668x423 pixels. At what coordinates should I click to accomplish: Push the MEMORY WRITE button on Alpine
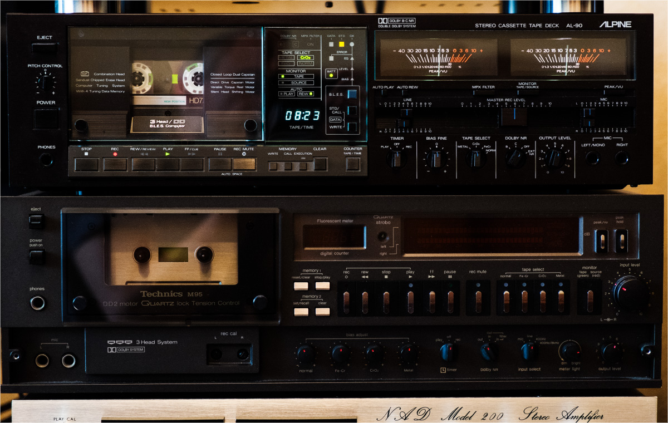(x=273, y=166)
